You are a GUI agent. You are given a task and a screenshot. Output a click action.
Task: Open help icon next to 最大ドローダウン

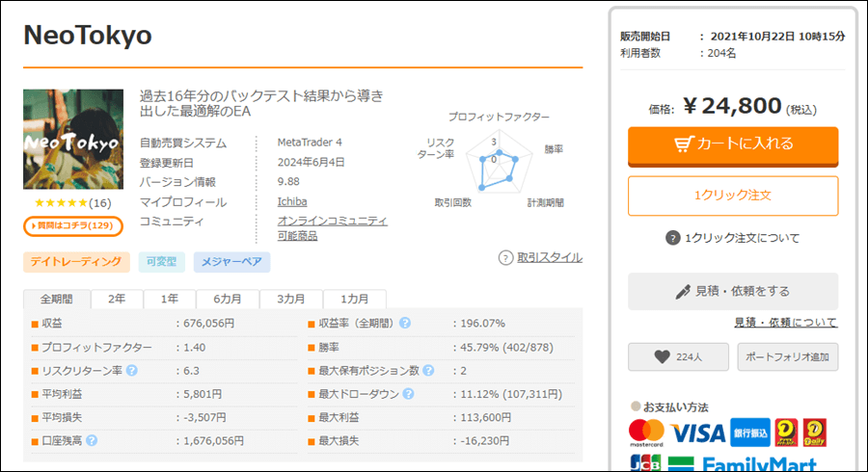coord(408,394)
